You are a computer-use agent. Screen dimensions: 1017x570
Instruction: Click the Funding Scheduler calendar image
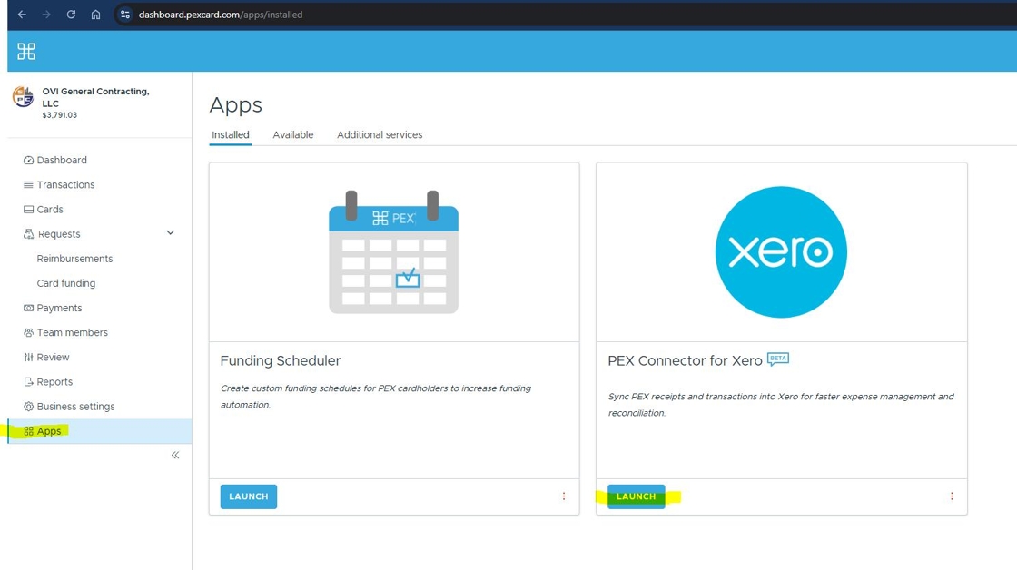[x=394, y=252]
